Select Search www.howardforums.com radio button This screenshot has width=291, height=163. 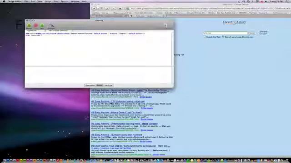pos(223,37)
